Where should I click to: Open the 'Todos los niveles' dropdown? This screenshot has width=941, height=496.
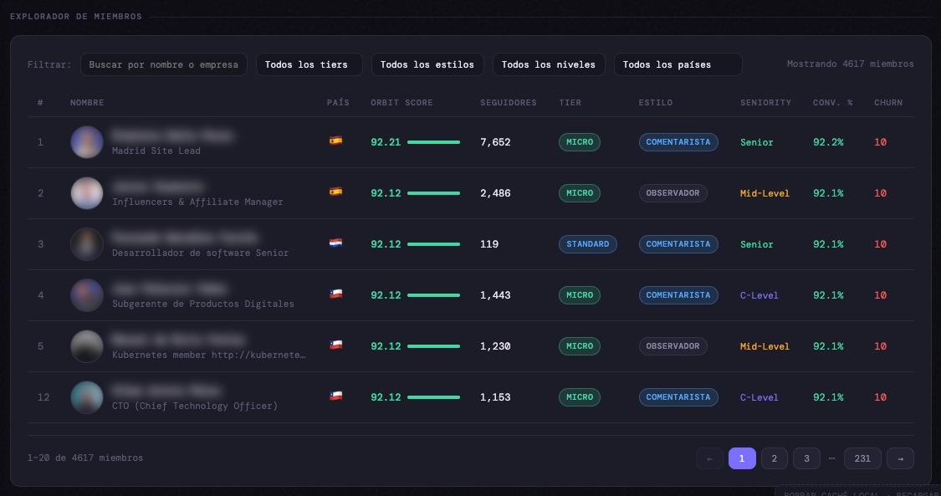pos(548,64)
